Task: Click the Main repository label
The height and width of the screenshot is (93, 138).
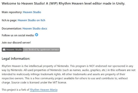Action: 12,12
